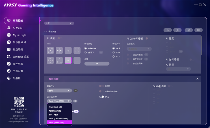Select the single dot crosshair icon

(77, 60)
